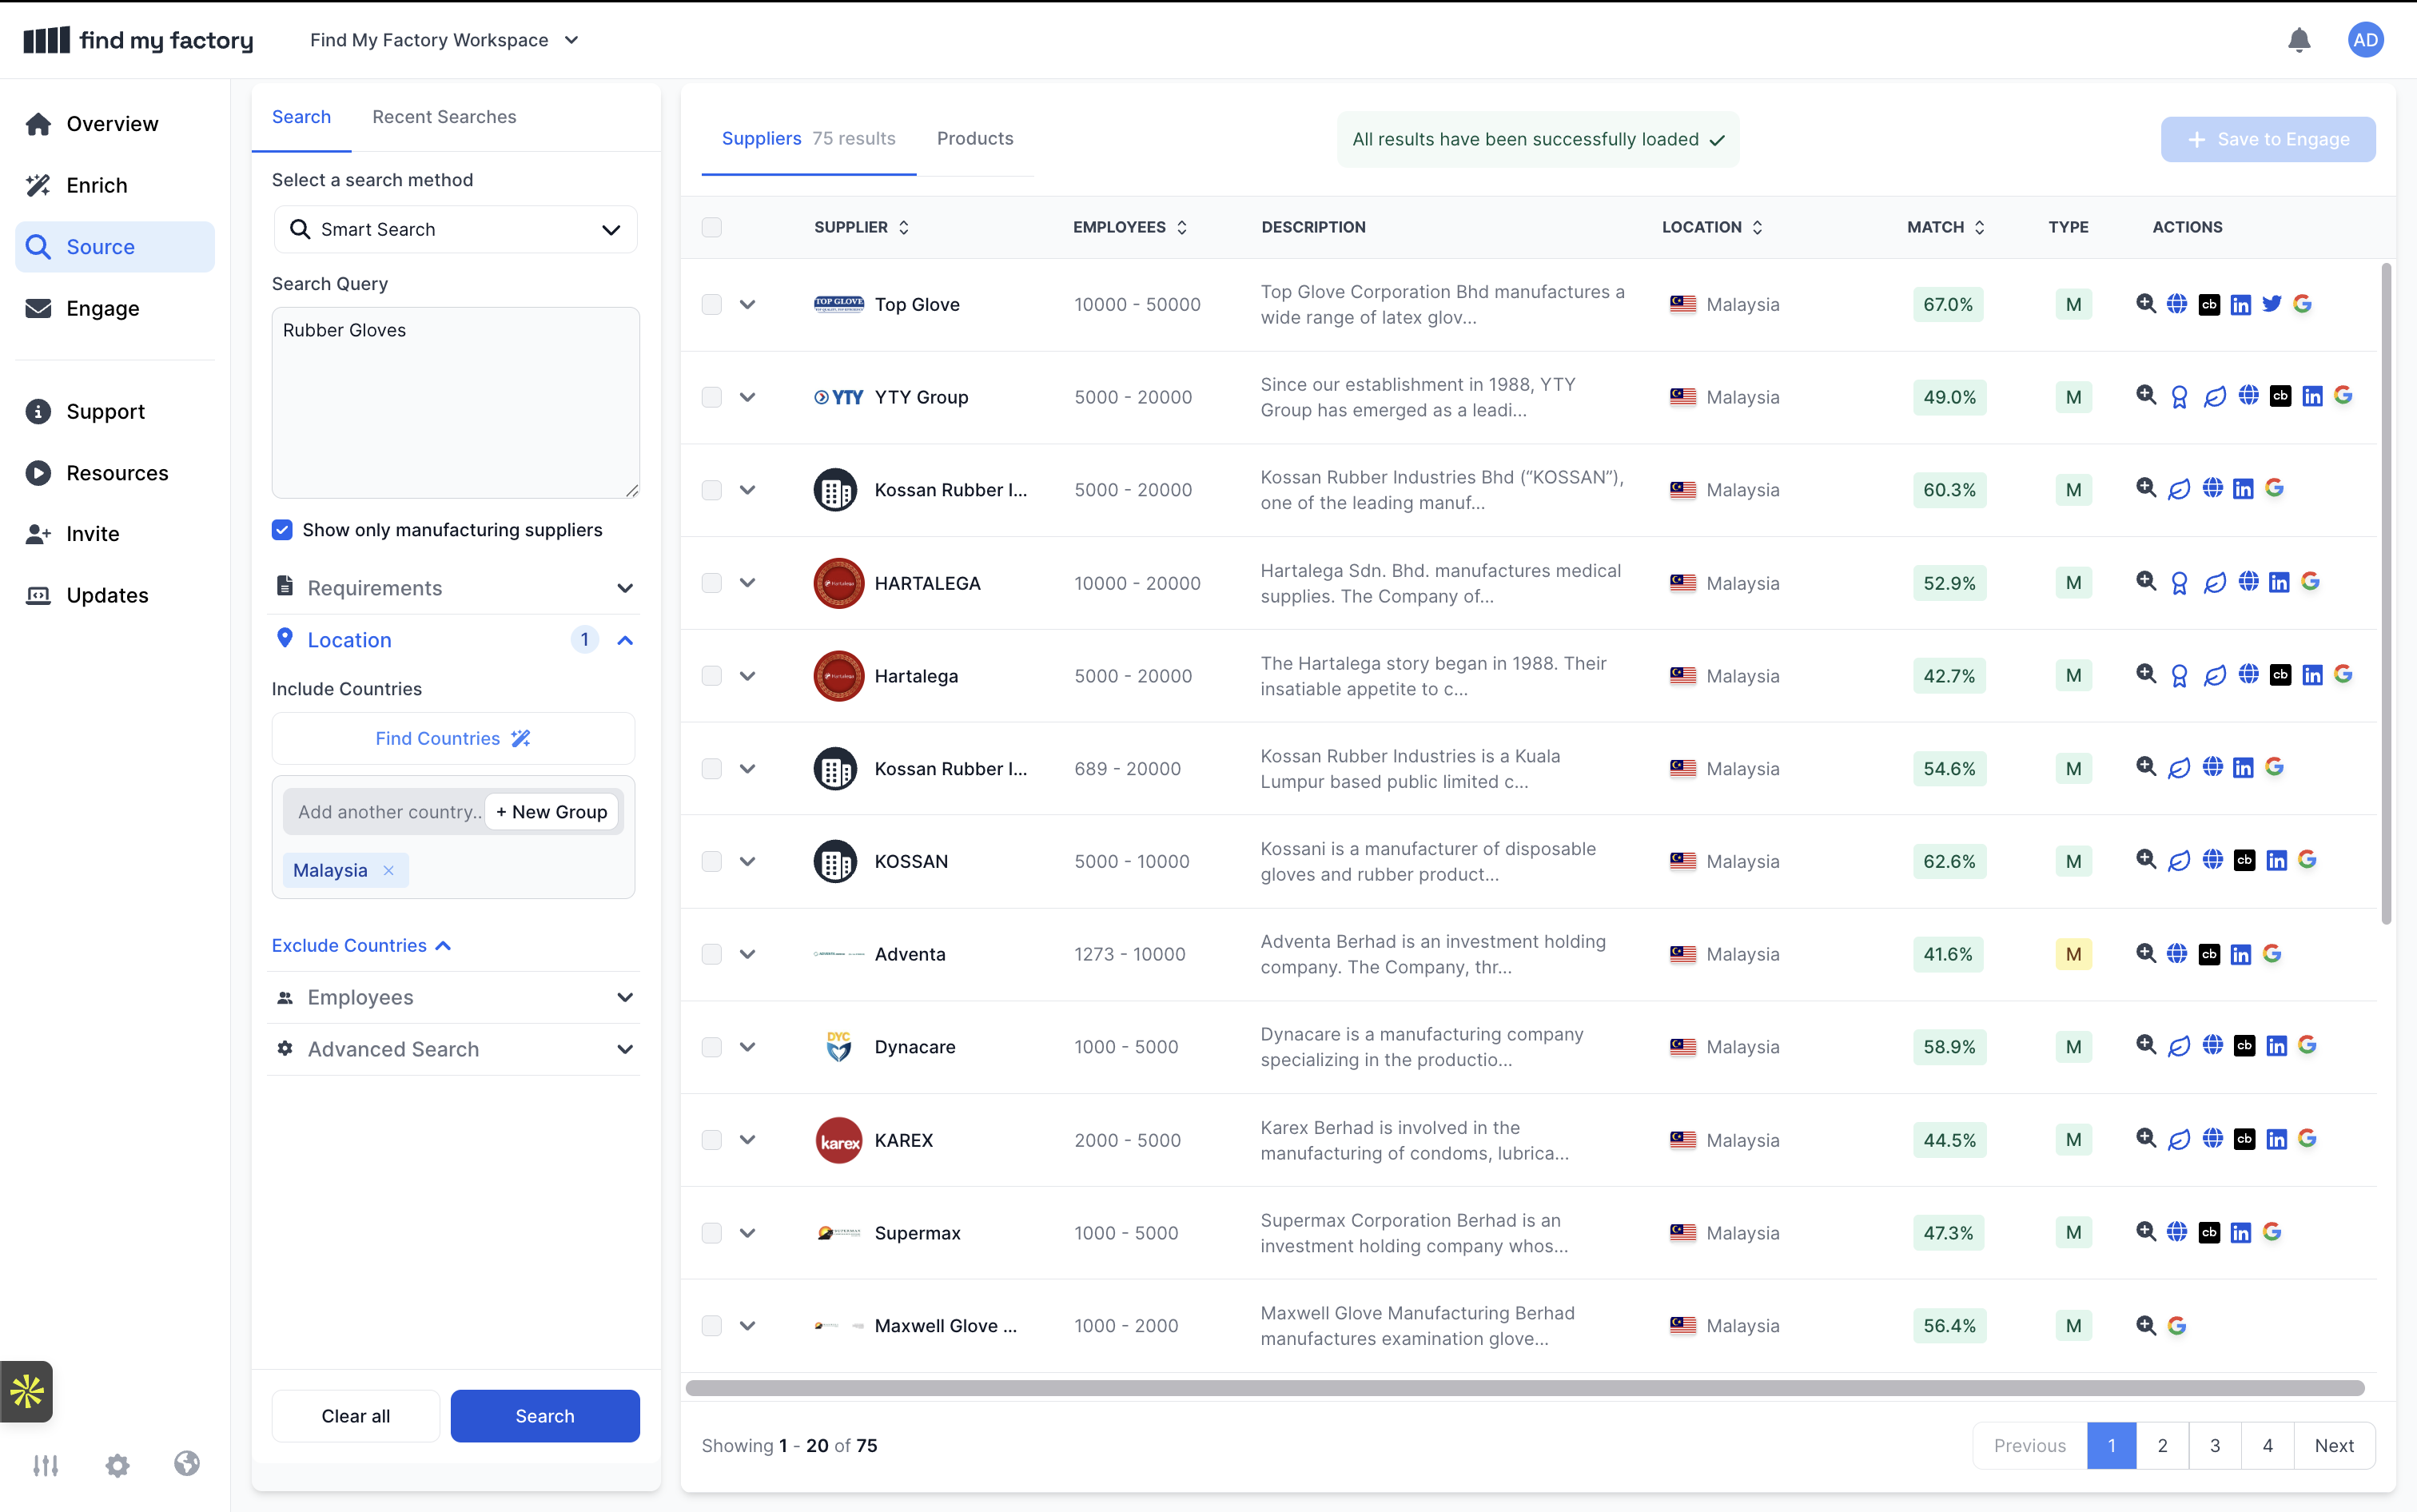
Task: Remove the Malaysia country tag
Action: (389, 870)
